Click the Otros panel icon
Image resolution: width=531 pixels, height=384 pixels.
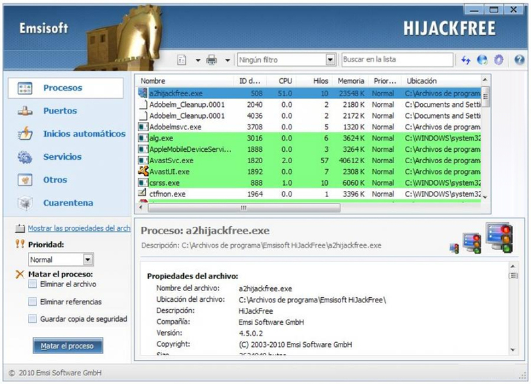point(25,180)
